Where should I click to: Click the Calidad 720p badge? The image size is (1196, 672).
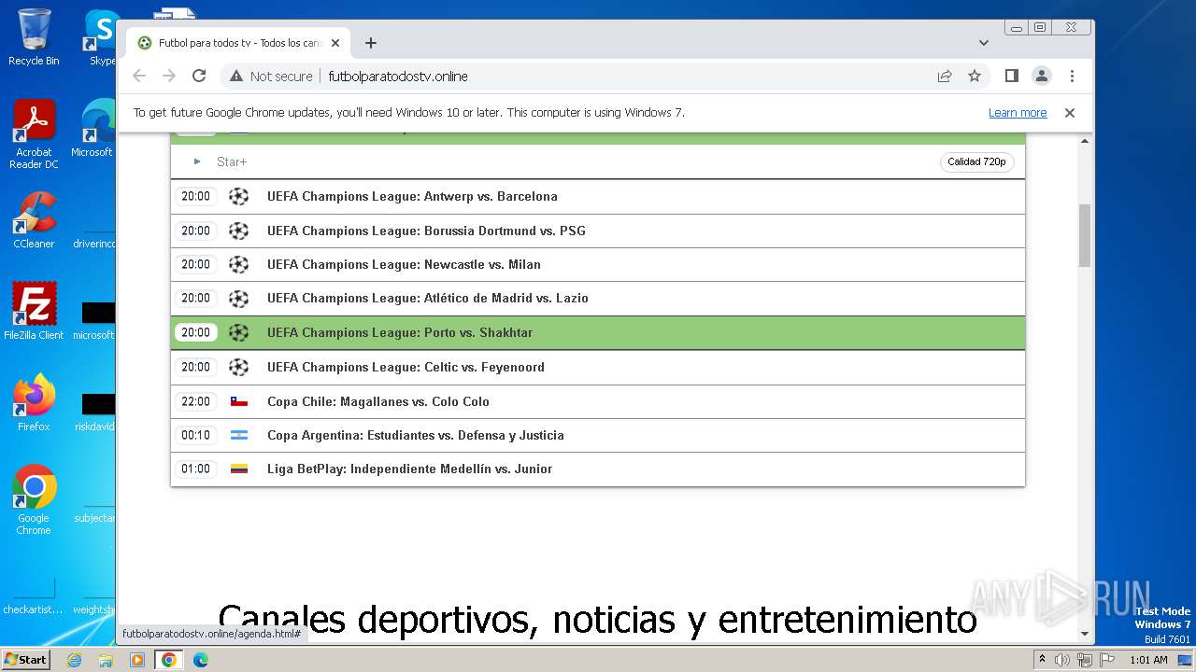point(976,162)
